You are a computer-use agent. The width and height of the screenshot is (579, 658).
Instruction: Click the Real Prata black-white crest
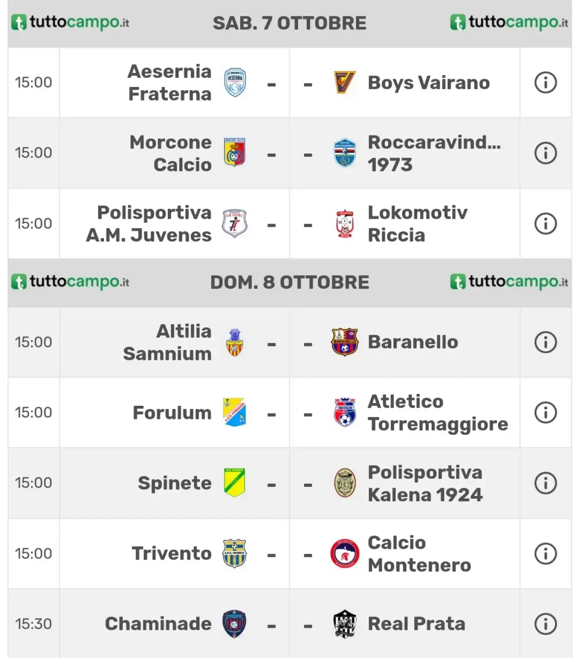pyautogui.click(x=344, y=624)
